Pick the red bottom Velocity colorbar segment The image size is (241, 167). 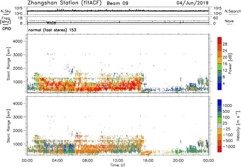point(220,149)
